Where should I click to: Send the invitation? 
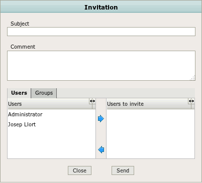point(123,170)
